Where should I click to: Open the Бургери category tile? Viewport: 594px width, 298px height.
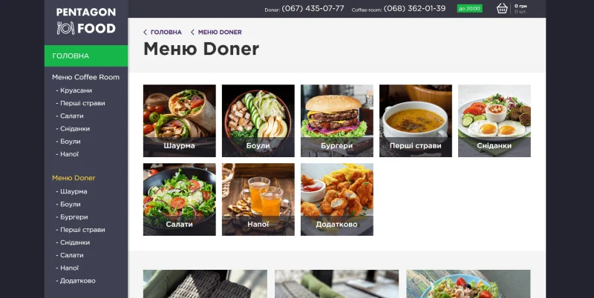[337, 121]
